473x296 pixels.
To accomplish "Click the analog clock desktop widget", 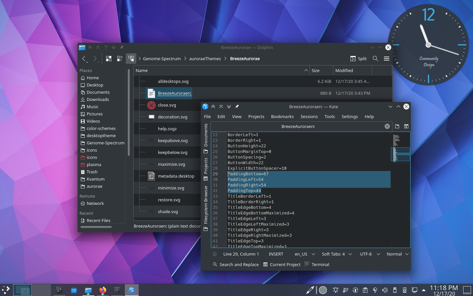I will click(428, 45).
